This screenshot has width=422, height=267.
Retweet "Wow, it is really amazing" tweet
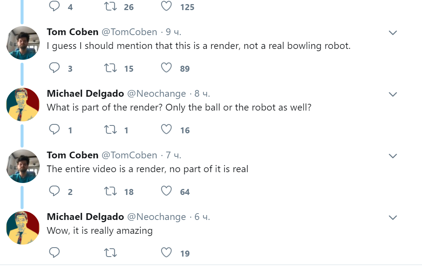pos(110,253)
